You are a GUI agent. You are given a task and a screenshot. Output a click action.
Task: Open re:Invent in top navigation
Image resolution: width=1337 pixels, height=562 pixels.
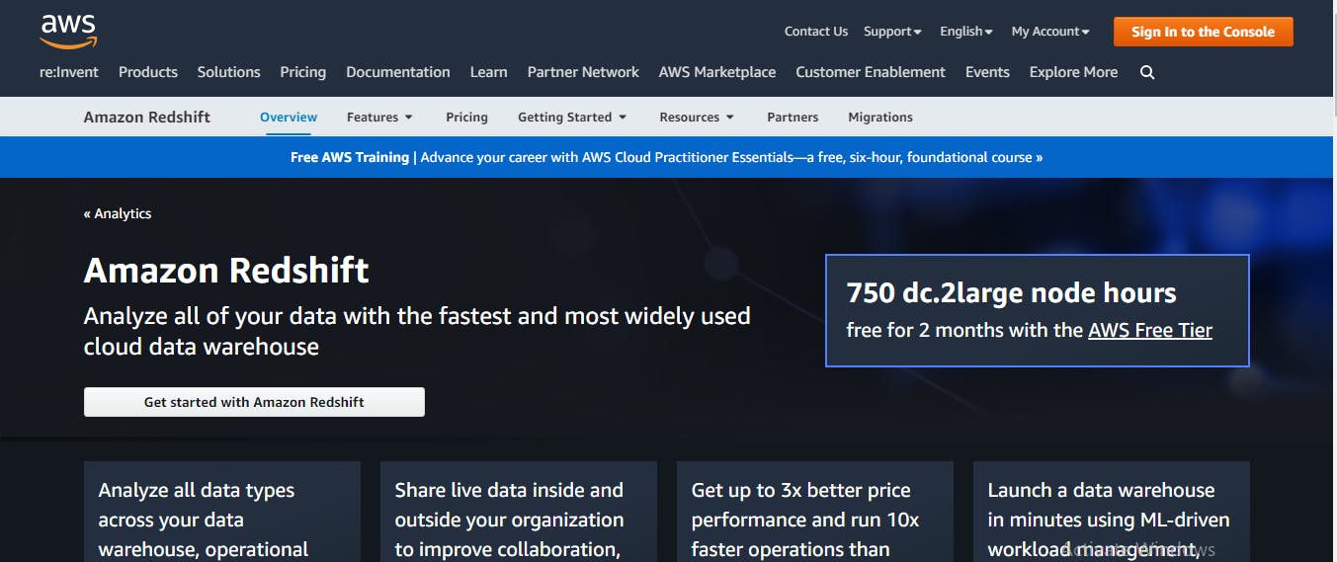point(69,72)
